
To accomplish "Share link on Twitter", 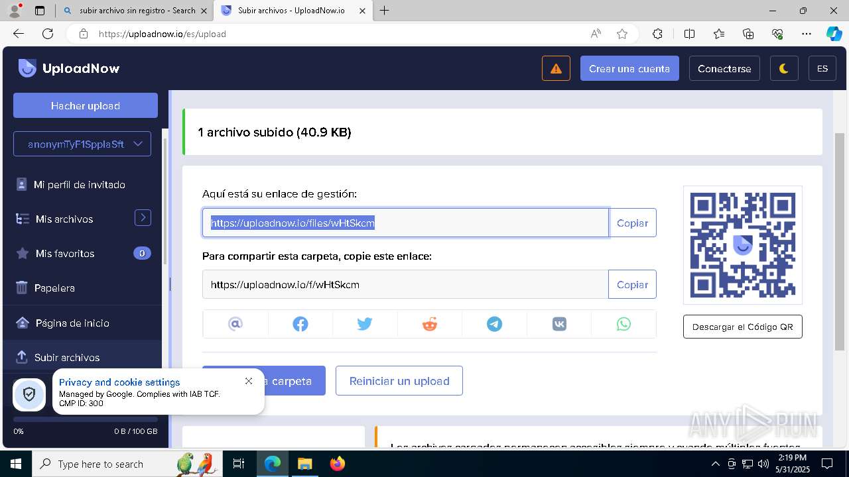I will [x=365, y=324].
